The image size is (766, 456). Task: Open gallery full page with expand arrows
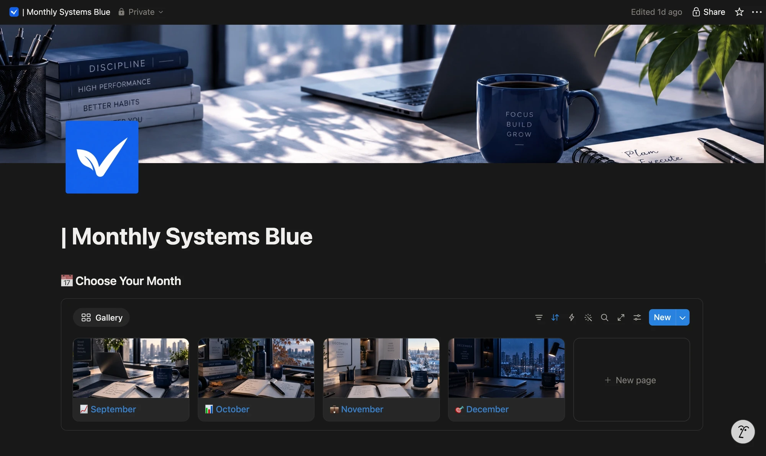[621, 317]
